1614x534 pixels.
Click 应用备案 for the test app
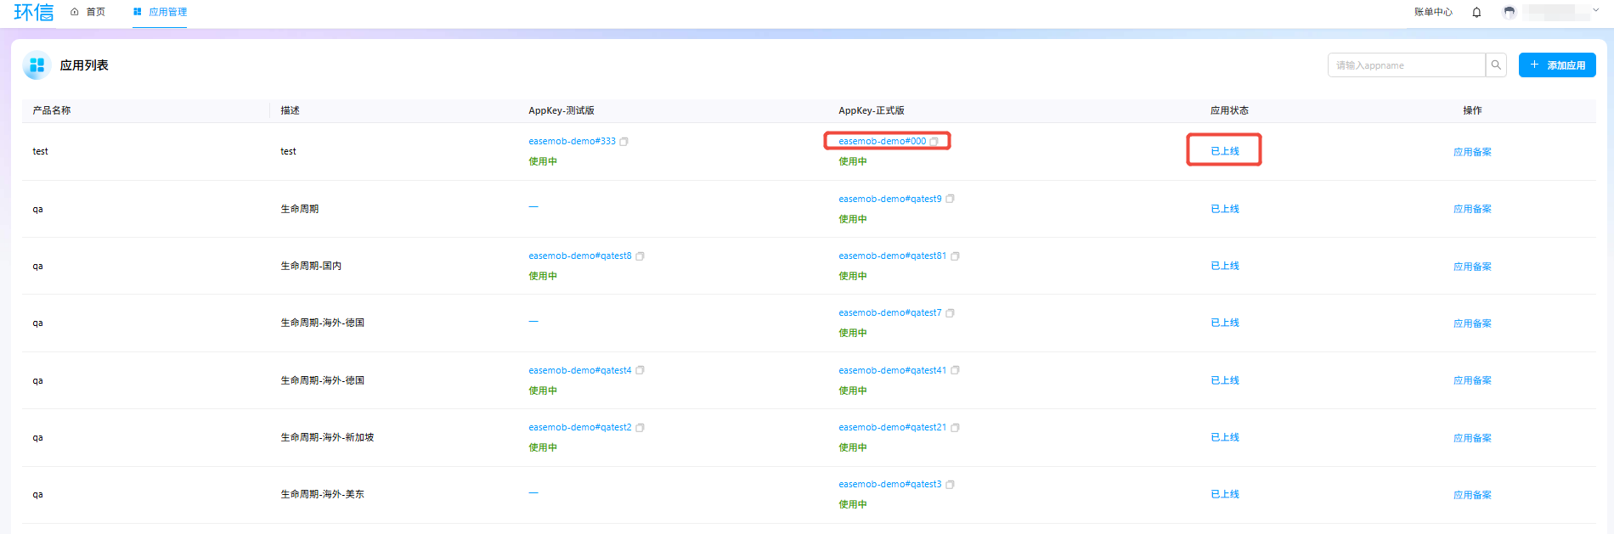tap(1472, 152)
